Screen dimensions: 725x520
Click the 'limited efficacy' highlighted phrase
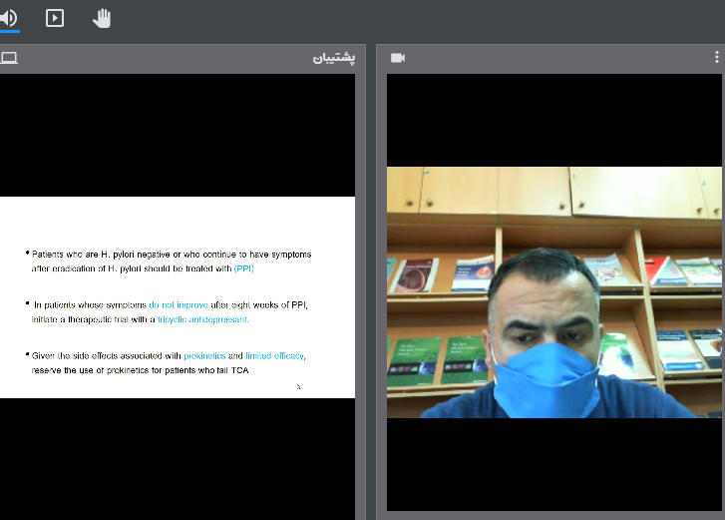(274, 355)
